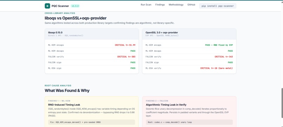Screen dimensions: 283x127
Task: Click FALCON sign row in liboqs card
Action: pos(92,62)
